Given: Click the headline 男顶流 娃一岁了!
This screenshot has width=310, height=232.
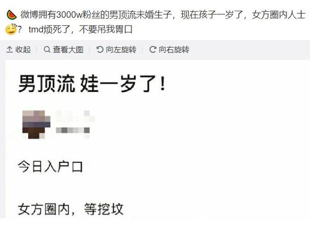Looking at the screenshot, I should click(92, 84).
